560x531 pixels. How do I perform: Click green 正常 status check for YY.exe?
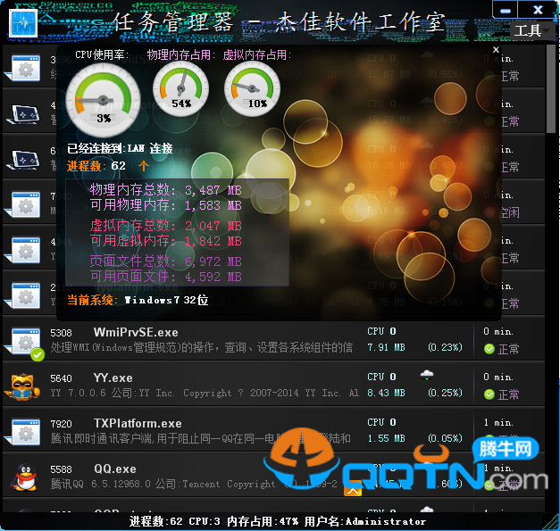point(489,394)
